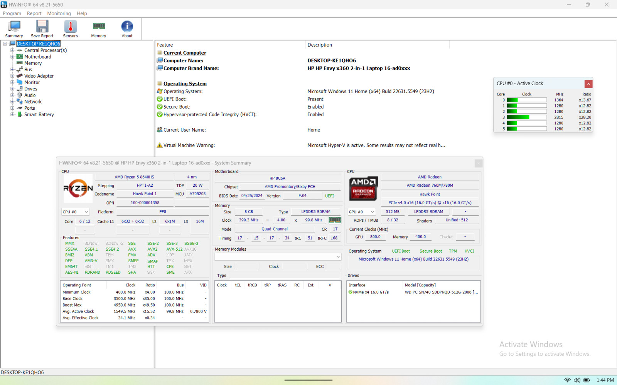Click the system clock 1:44 PM
Viewport: 617px width, 385px height.
pyautogui.click(x=605, y=380)
